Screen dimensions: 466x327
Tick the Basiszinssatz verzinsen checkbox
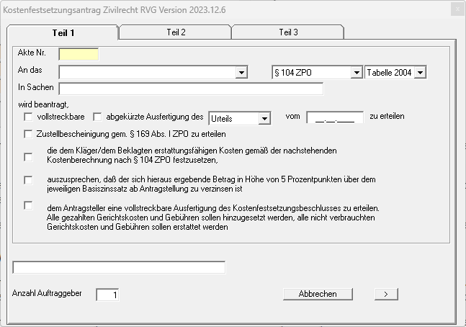point(28,180)
